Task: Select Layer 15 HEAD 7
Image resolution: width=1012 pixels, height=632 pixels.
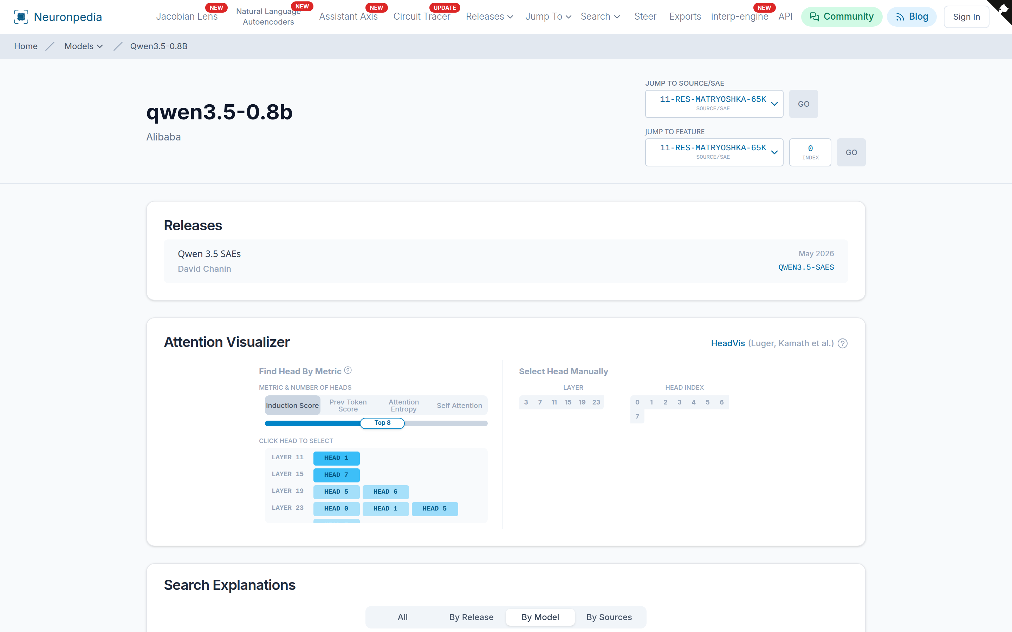Action: 336,475
